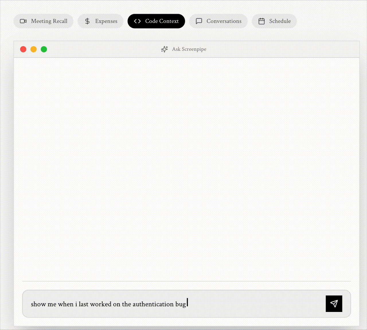Click the red traffic light button
Image resolution: width=367 pixels, height=330 pixels.
click(x=23, y=49)
